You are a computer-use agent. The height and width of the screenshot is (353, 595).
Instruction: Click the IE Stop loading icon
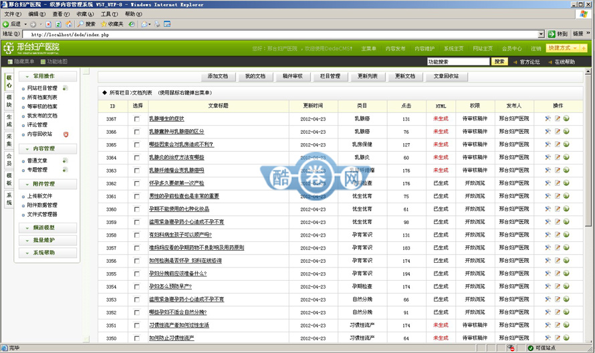(x=49, y=24)
